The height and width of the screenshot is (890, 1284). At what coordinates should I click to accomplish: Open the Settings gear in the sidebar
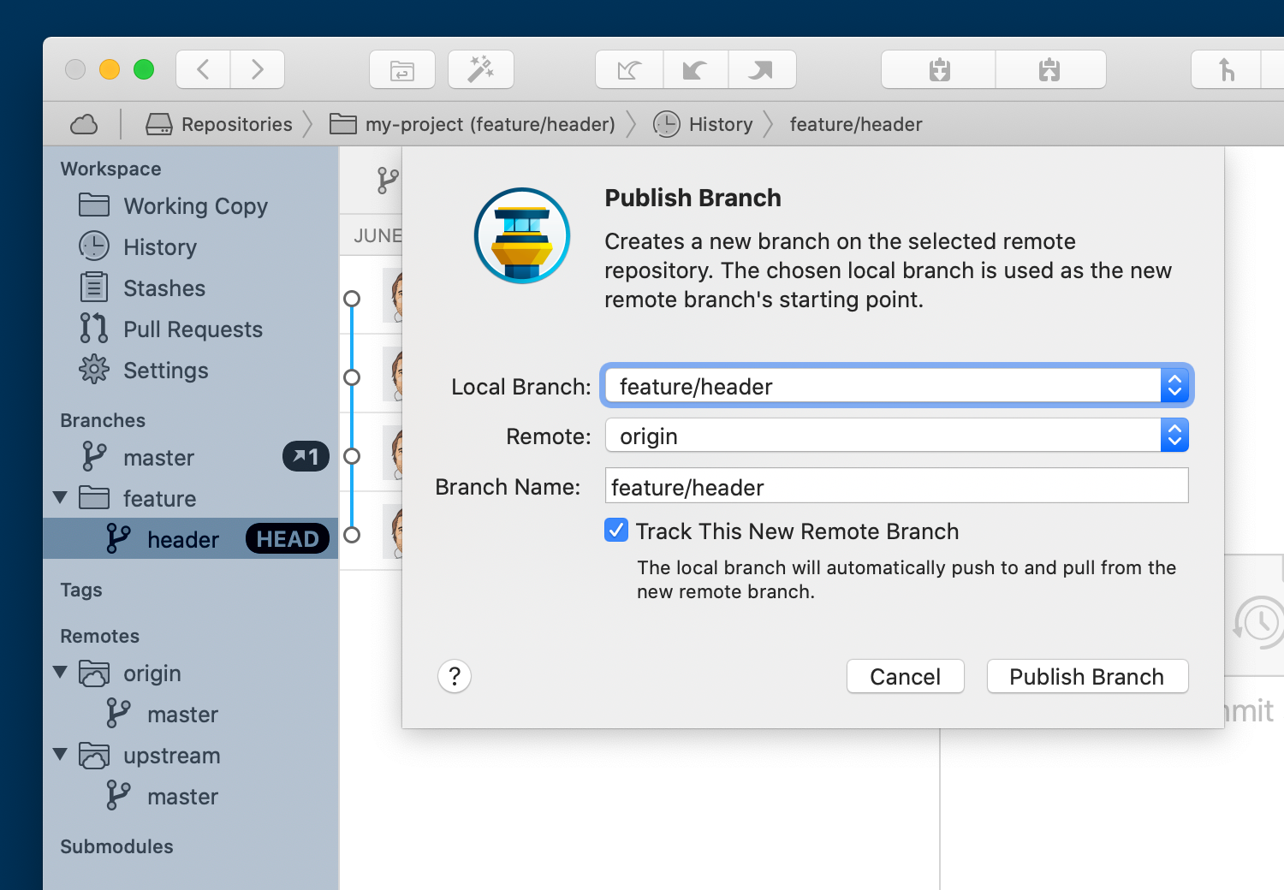pyautogui.click(x=93, y=370)
